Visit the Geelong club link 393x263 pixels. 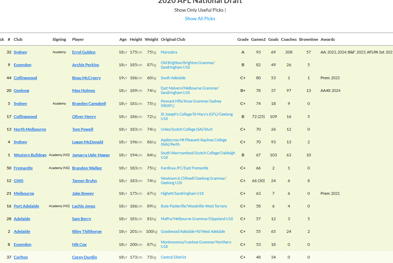[21, 91]
